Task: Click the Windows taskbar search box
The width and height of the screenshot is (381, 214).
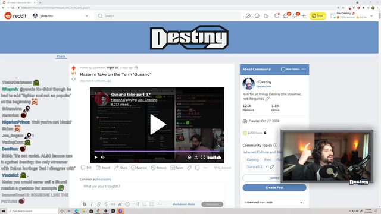Action: [33, 211]
